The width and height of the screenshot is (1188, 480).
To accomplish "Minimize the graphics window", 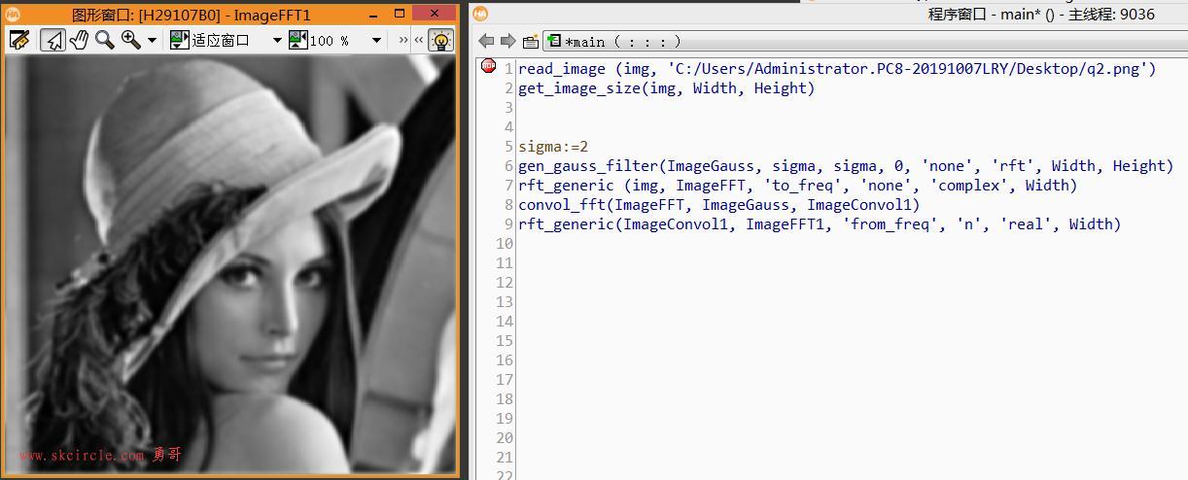I will 374,14.
